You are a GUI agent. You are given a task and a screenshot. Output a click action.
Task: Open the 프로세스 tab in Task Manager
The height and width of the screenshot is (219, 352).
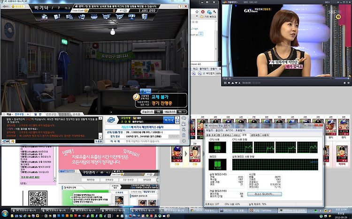pos(227,135)
